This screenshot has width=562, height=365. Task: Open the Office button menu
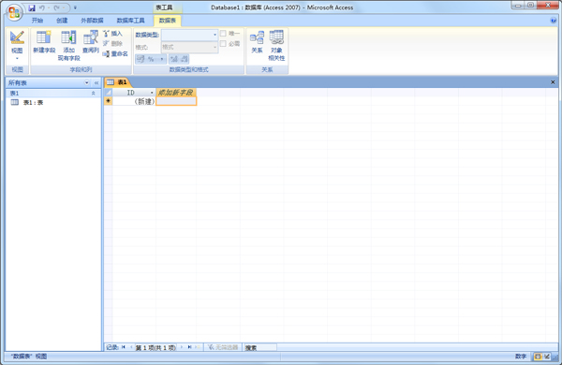[14, 12]
